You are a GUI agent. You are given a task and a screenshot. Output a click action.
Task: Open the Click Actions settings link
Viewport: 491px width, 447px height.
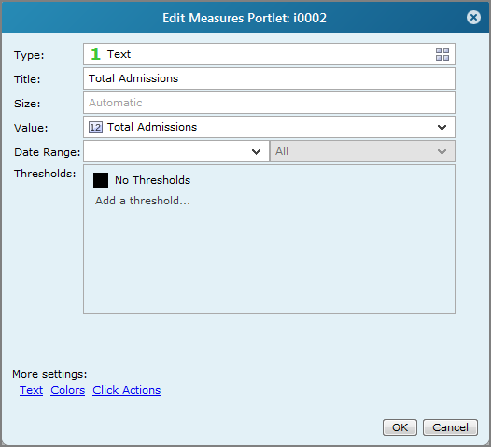click(x=127, y=390)
